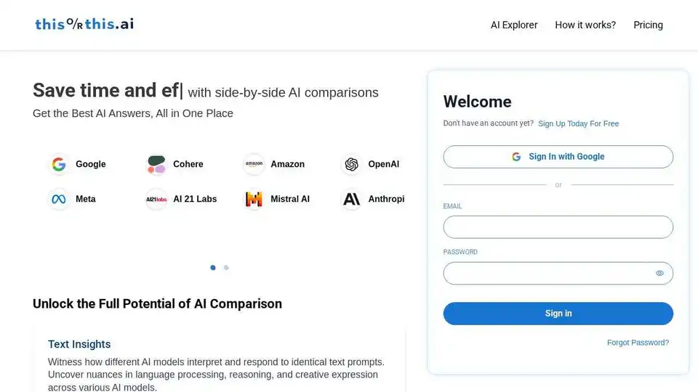
Task: Switch to the first carousel dot
Action: click(213, 268)
